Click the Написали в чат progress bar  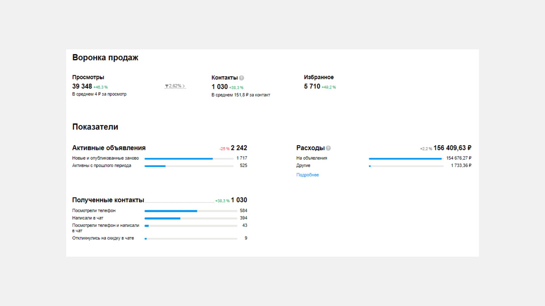pyautogui.click(x=191, y=218)
